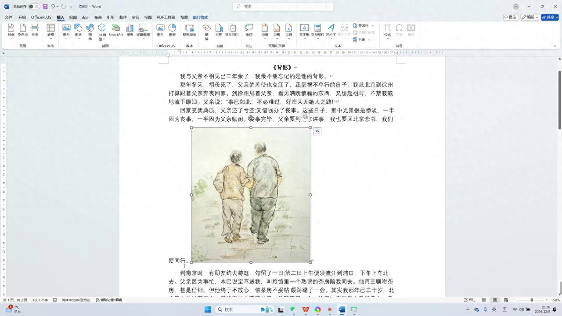Switch to Print Layout view in status bar
Image resolution: width=562 pixels, height=316 pixels.
pos(495,300)
